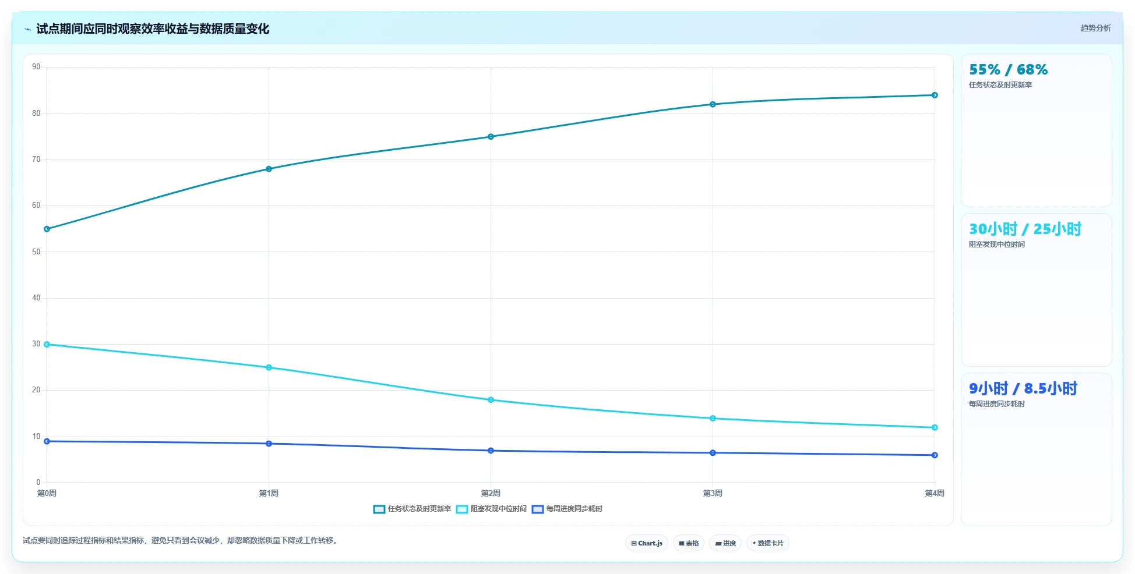1135x574 pixels.
Task: Select the 进度 tag chip
Action: [725, 543]
